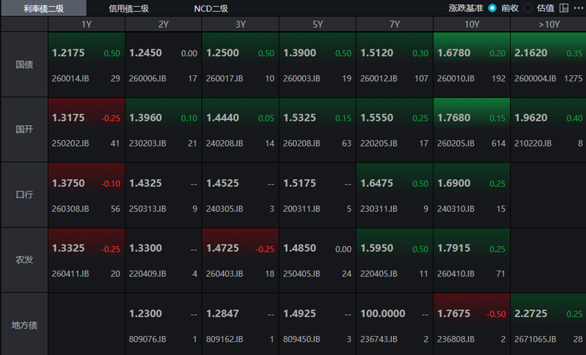Select the 口行 row header
The height and width of the screenshot is (355, 586).
coord(24,194)
